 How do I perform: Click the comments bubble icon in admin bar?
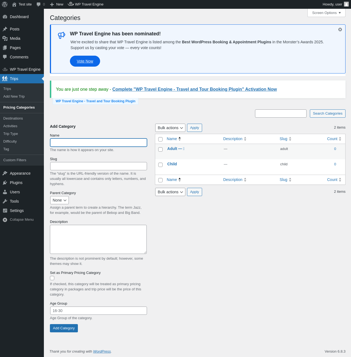38,4
